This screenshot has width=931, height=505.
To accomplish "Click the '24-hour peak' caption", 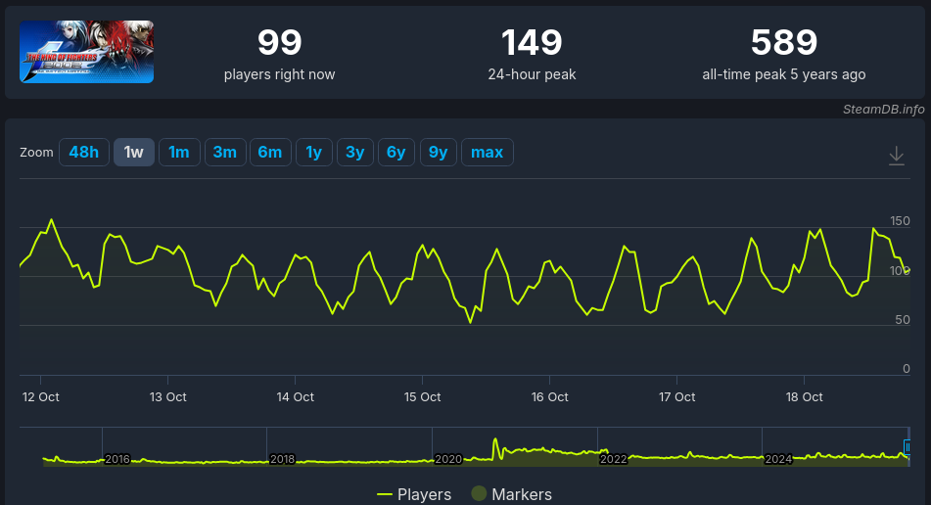I will 532,74.
